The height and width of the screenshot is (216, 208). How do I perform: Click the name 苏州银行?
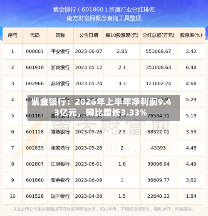click(x=60, y=83)
